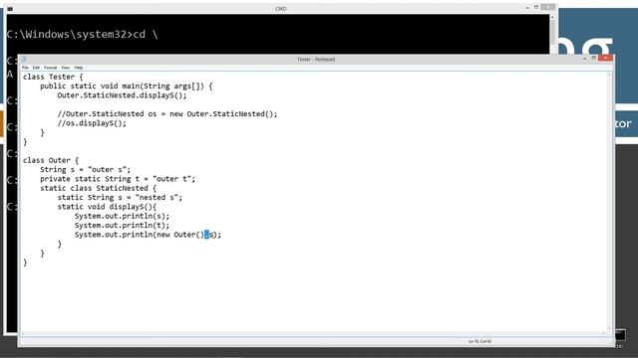638x358 pixels.
Task: Open the Edit menu in Notepad
Action: tap(36, 68)
